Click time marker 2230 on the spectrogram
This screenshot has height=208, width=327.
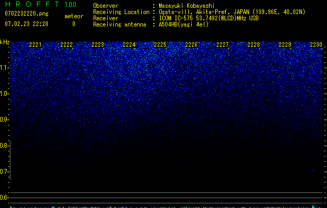316,44
